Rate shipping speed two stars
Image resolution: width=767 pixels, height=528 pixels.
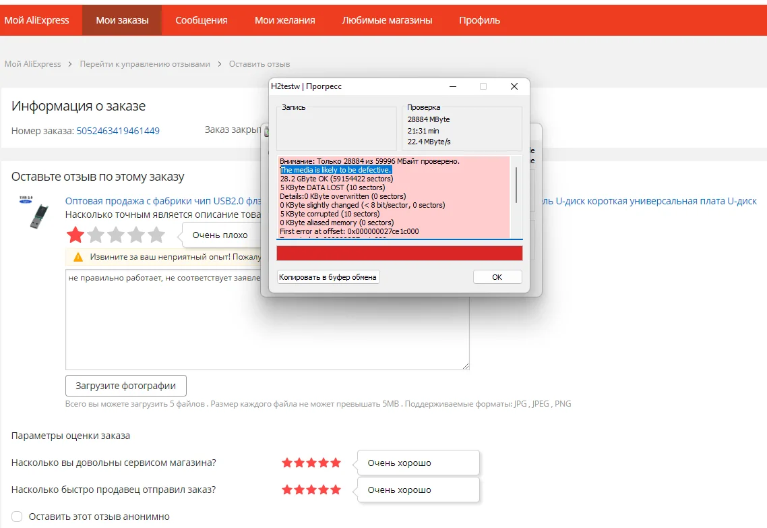point(299,490)
